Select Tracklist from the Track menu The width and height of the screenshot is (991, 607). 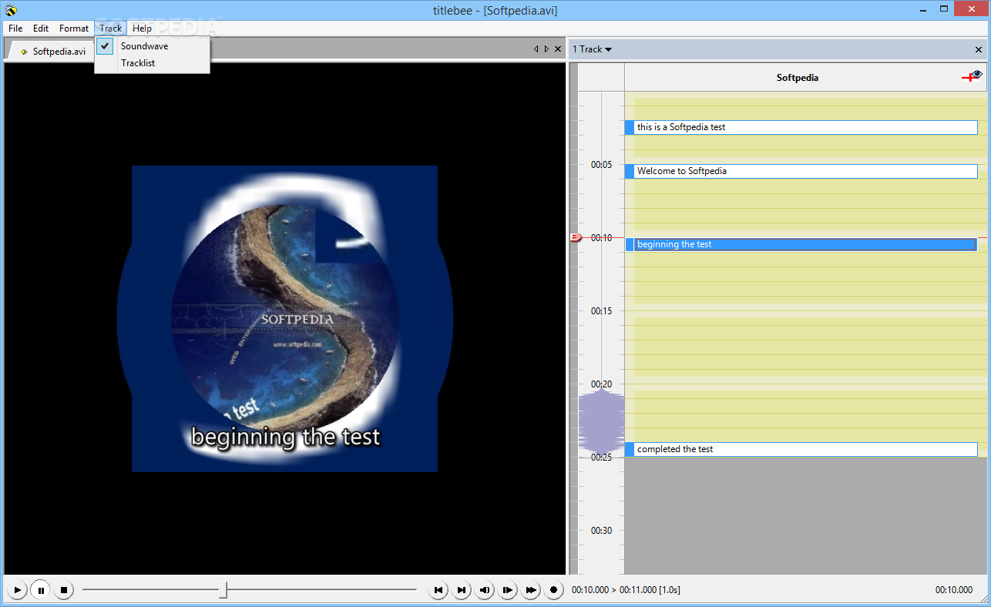tap(152, 63)
